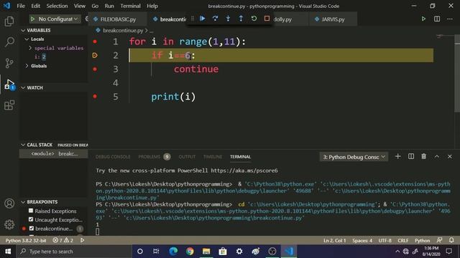Image resolution: width=460 pixels, height=258 pixels.
Task: Open the Accounts menu icon
Action: [x=9, y=204]
